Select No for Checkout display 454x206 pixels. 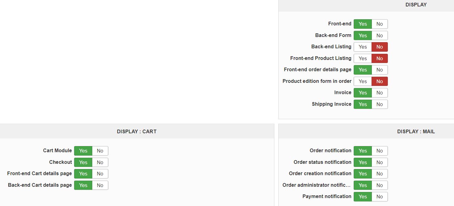(100, 162)
